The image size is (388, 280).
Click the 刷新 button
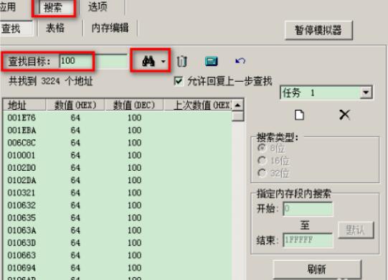pyautogui.click(x=317, y=269)
